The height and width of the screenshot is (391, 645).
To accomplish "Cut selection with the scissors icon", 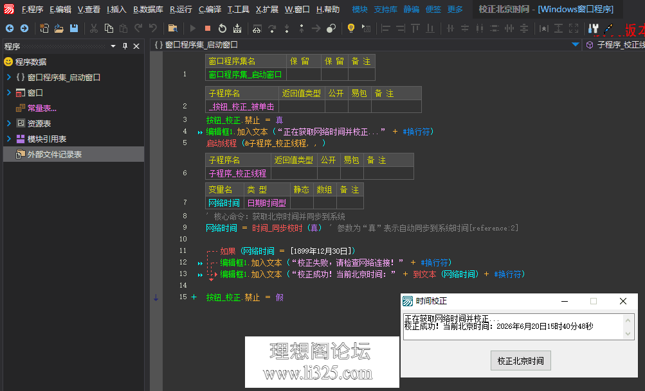I will 94,28.
